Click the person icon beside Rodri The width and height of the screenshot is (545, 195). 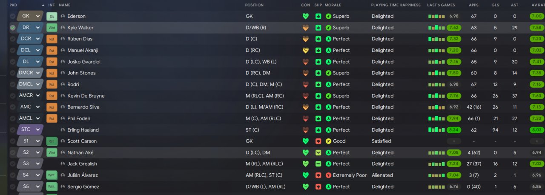tap(63, 84)
